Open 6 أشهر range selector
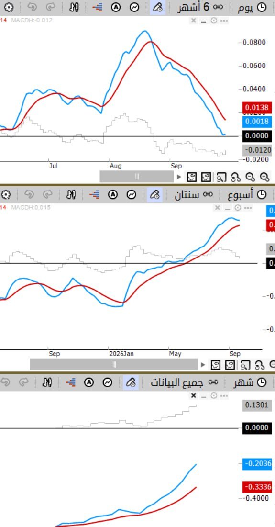This screenshot has height=527, width=275. click(x=200, y=7)
